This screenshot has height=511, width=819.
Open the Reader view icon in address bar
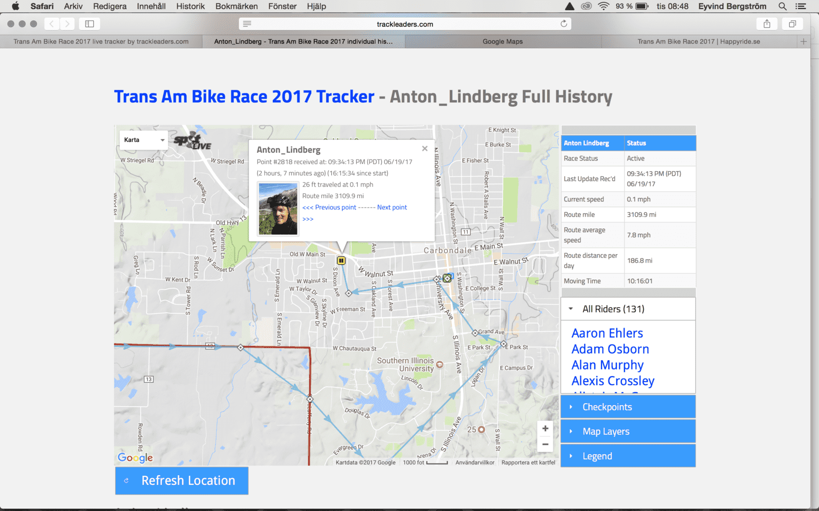tap(247, 24)
